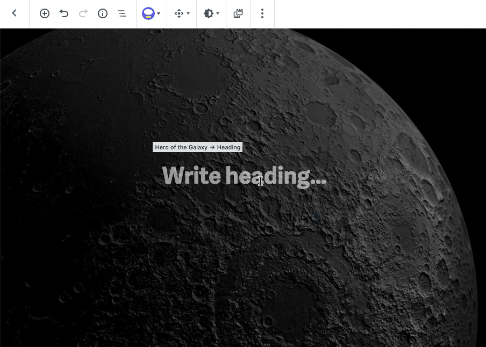Open the block list outline view

[x=122, y=13]
